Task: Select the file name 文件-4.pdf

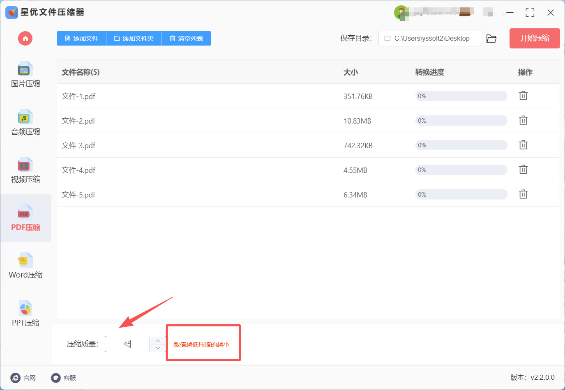Action: (x=78, y=170)
